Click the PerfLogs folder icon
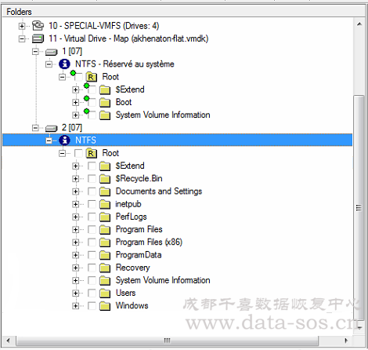 [x=105, y=217]
